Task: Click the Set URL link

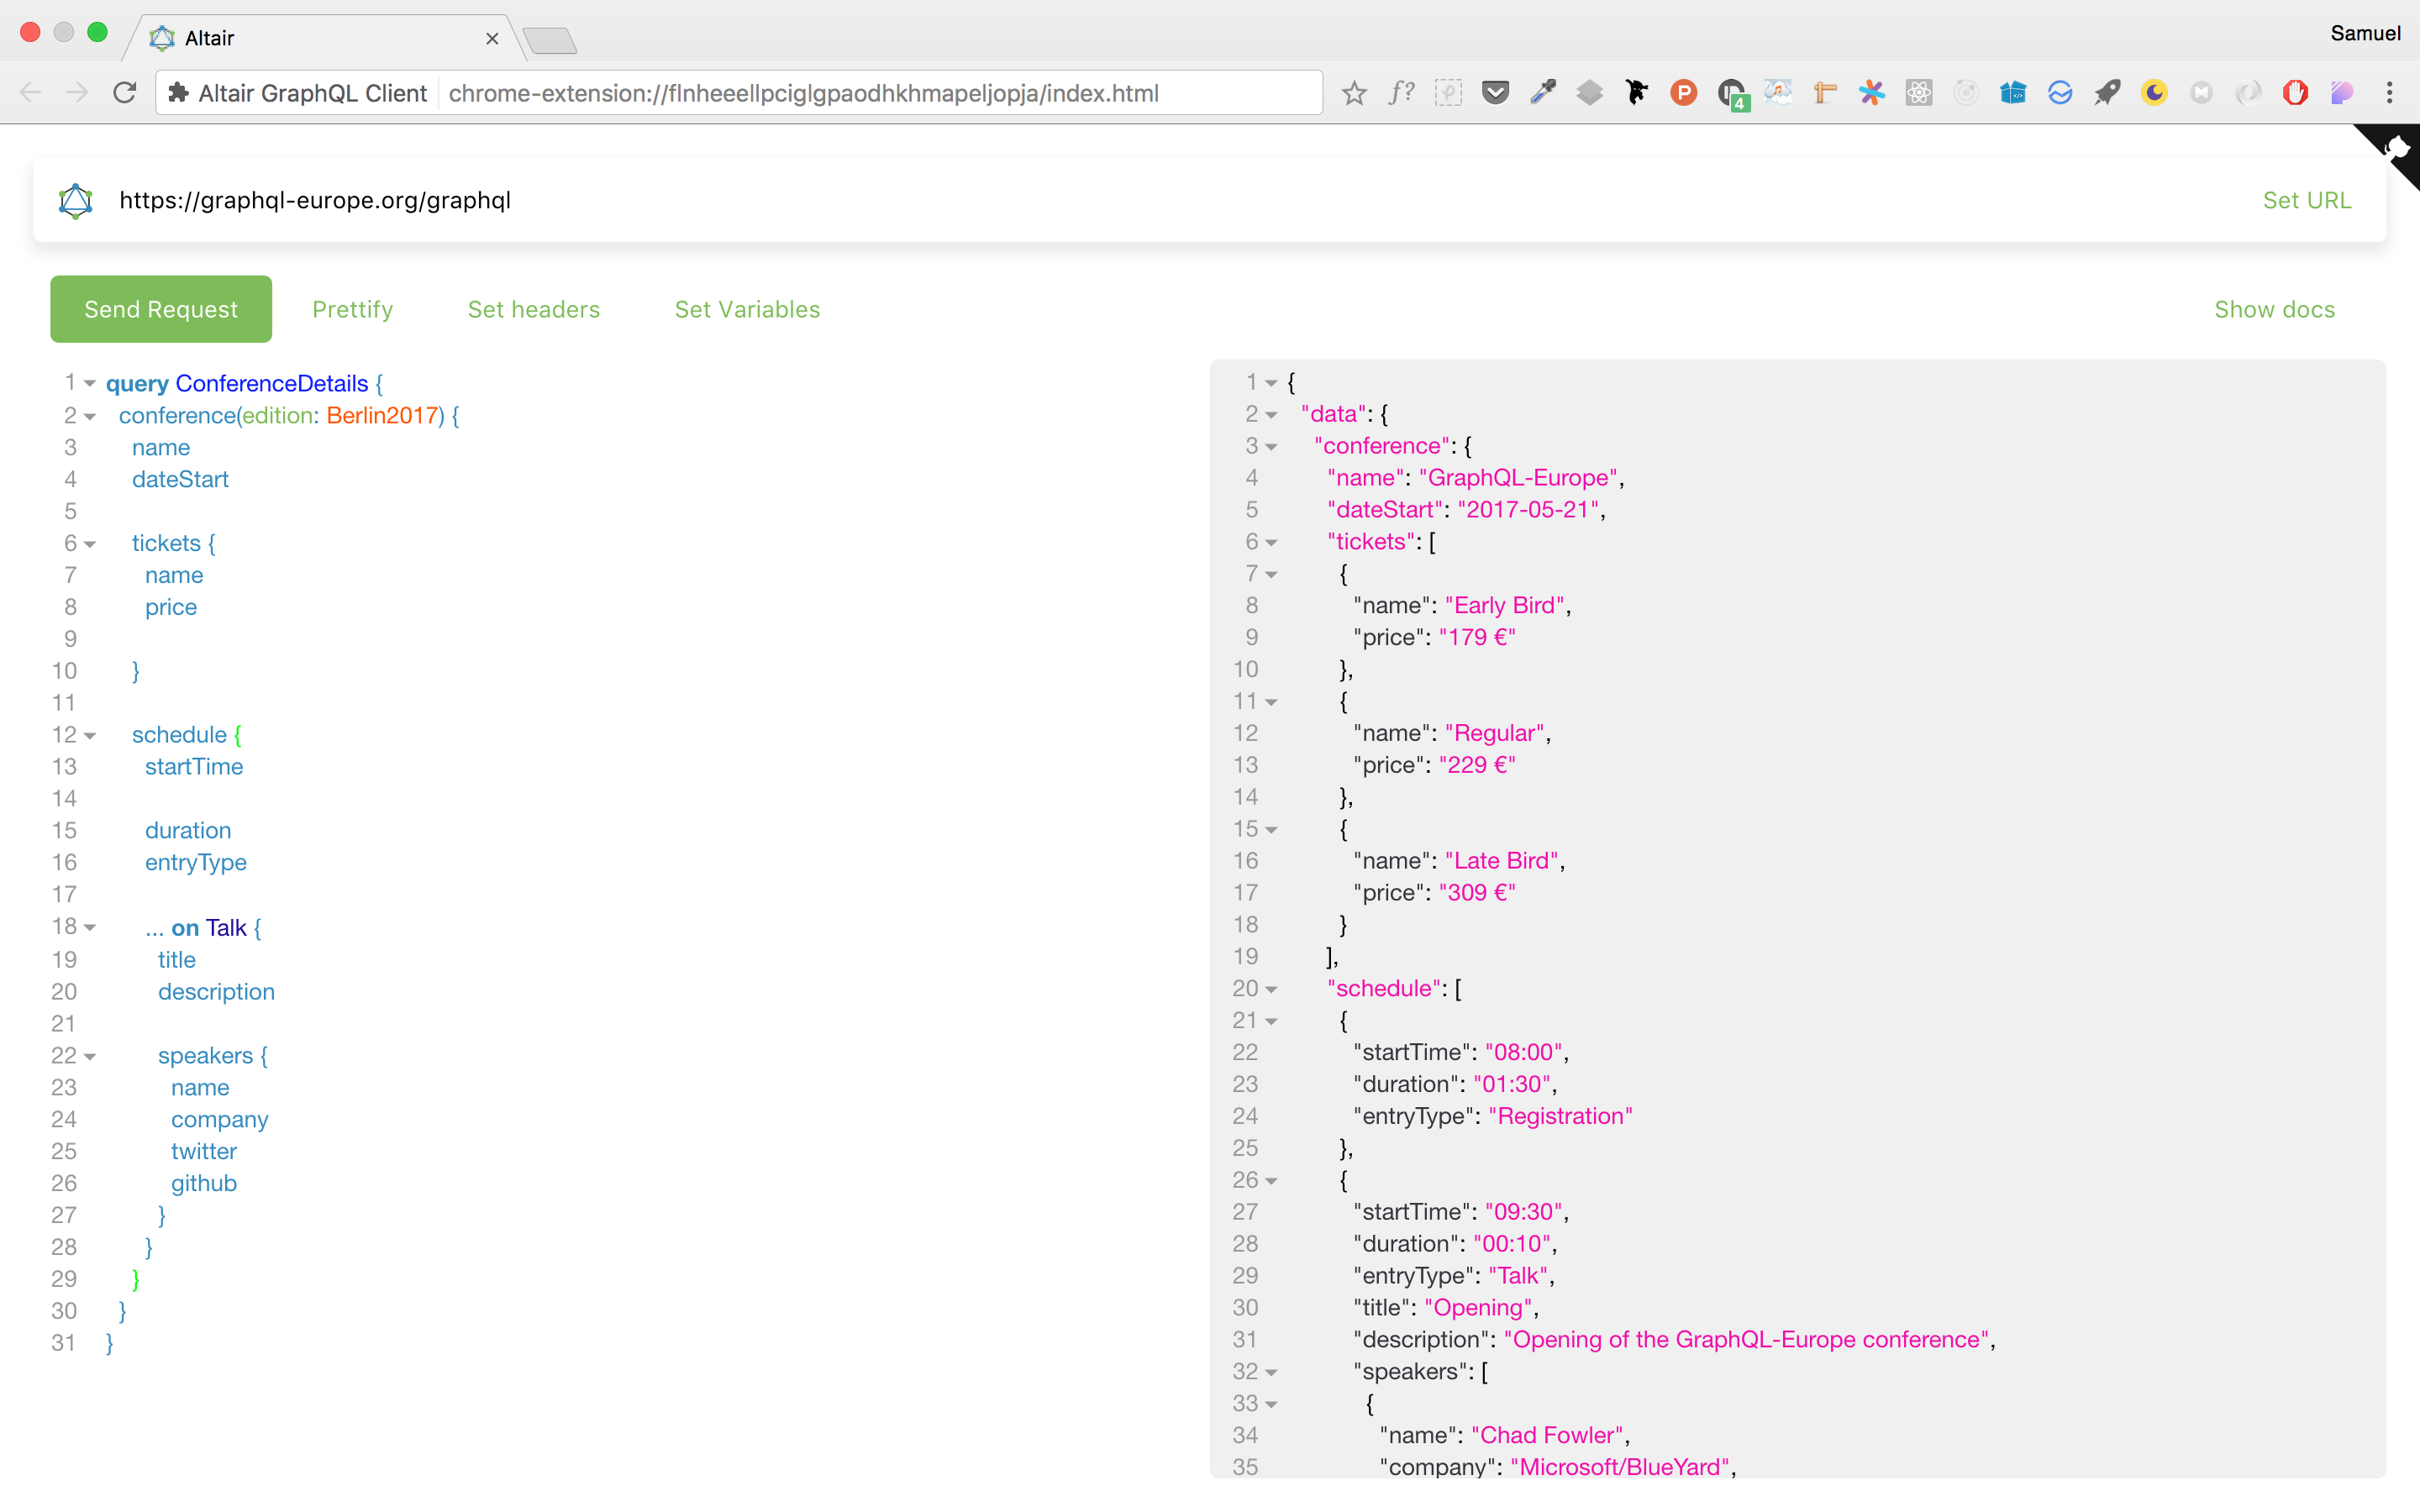Action: click(x=2307, y=200)
